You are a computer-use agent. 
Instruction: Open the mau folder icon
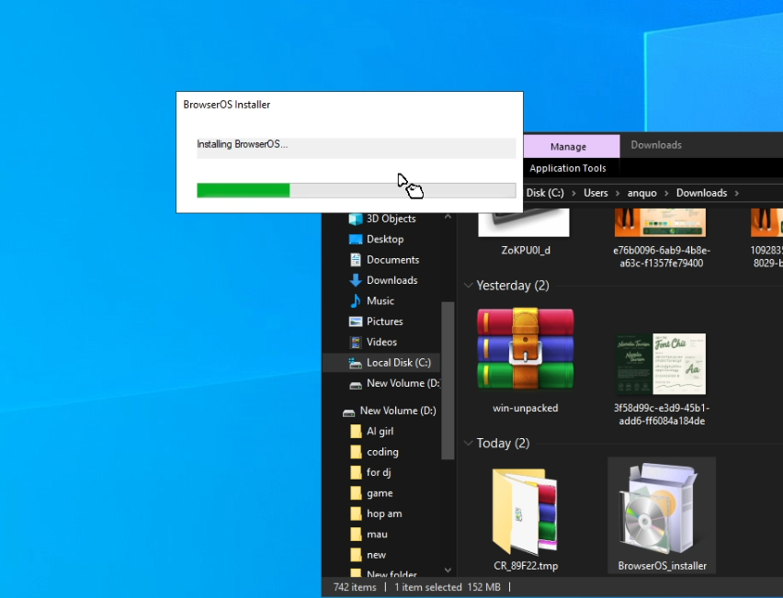tap(356, 534)
